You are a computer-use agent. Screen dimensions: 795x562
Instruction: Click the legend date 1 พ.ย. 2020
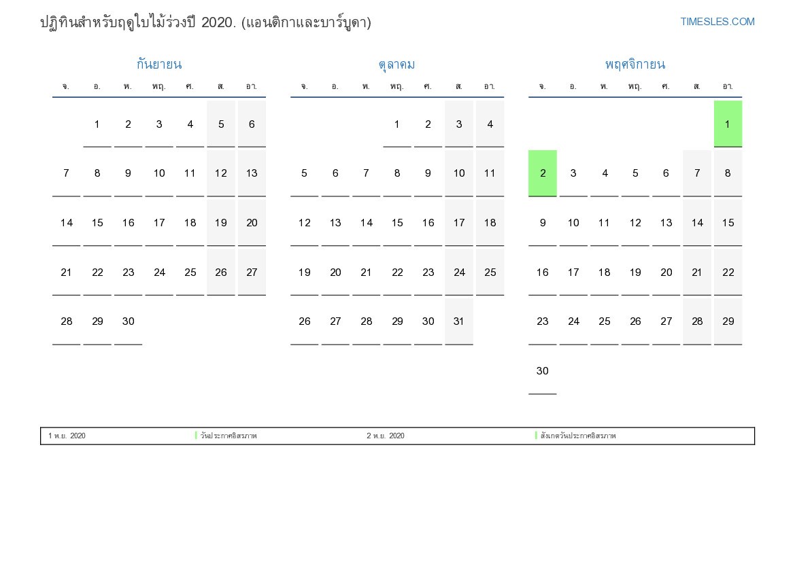(67, 436)
